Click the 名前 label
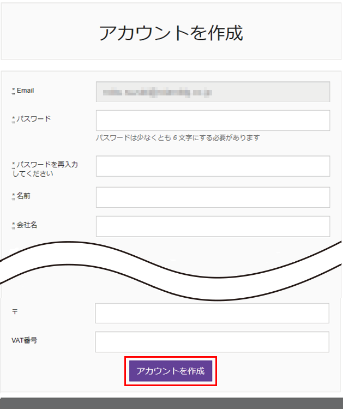Screen dimensions: 343x409 click(23, 196)
